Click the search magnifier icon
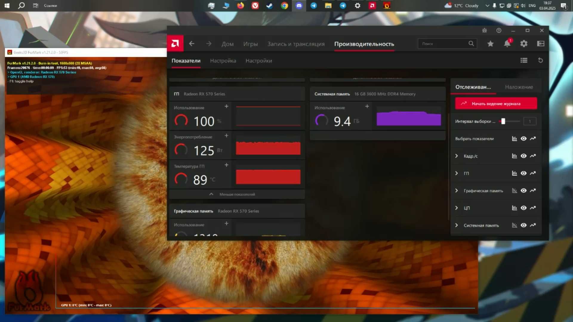573x322 pixels. click(x=471, y=44)
